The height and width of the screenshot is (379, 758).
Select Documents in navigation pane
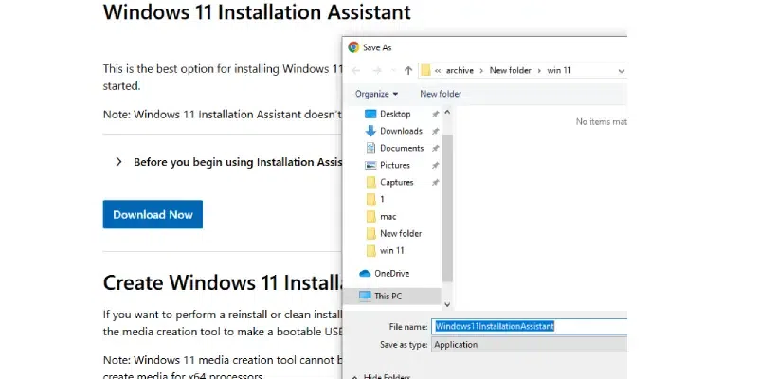[401, 148]
